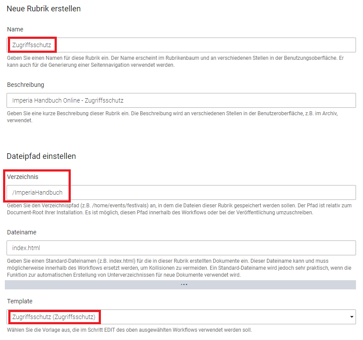Click the 'Dateiname' field label

21,233
